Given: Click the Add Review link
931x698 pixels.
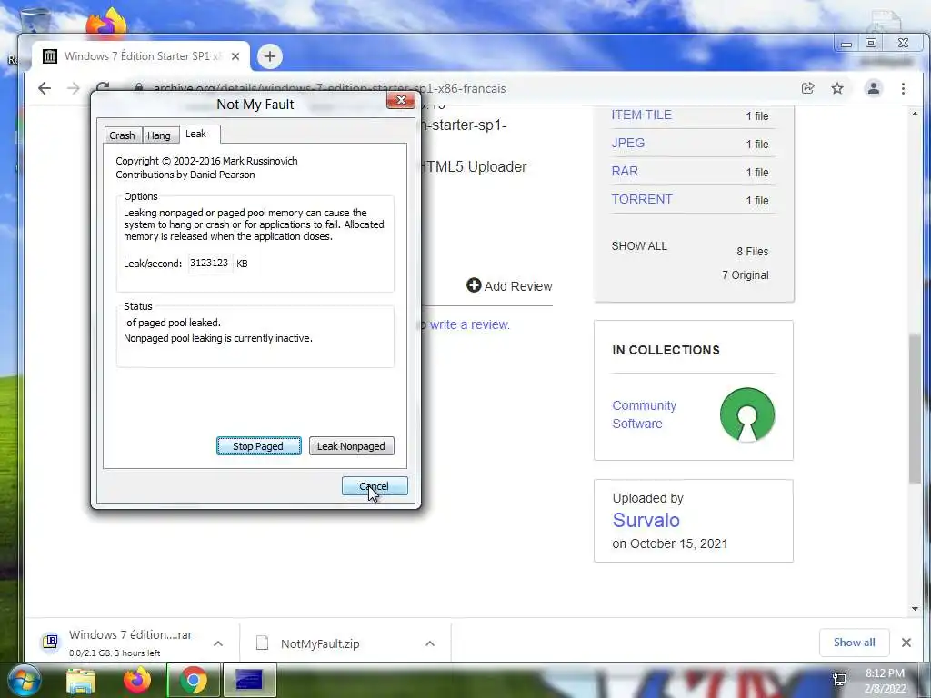Looking at the screenshot, I should pos(509,286).
